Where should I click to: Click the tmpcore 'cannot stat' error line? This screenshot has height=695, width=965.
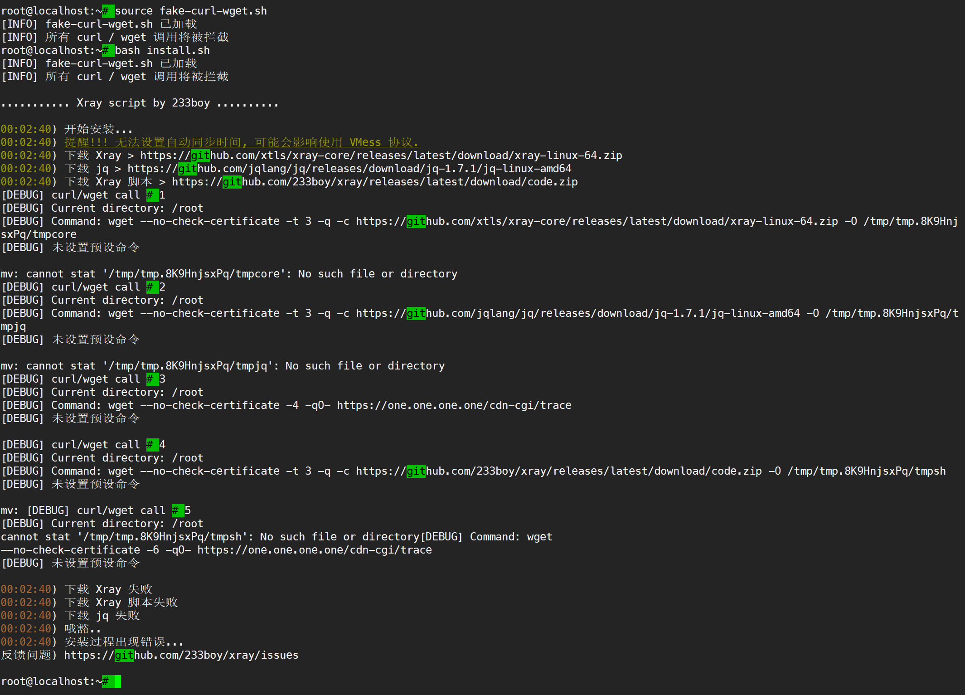pos(229,274)
